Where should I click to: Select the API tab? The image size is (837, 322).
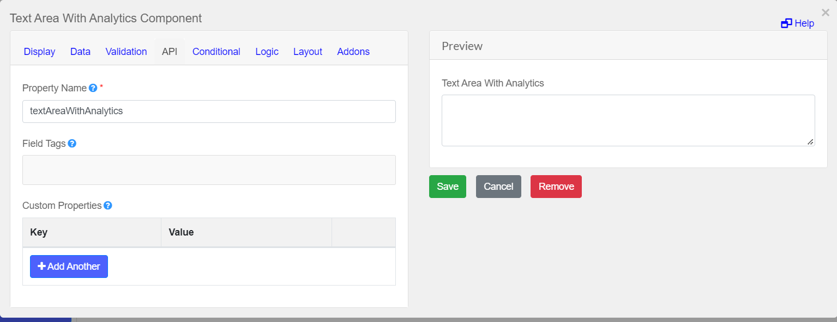pos(170,52)
